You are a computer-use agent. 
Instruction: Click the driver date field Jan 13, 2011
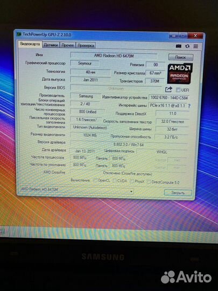[85, 151]
